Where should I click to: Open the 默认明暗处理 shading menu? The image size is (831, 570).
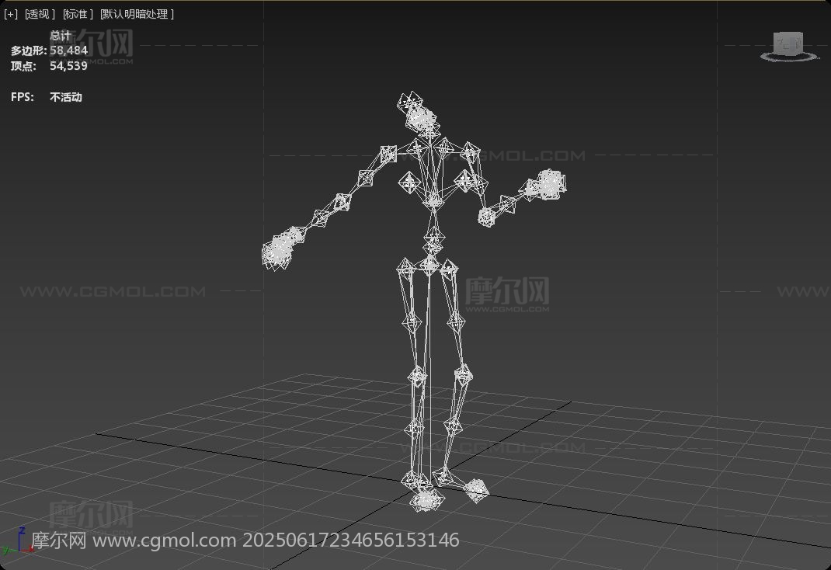click(x=137, y=14)
